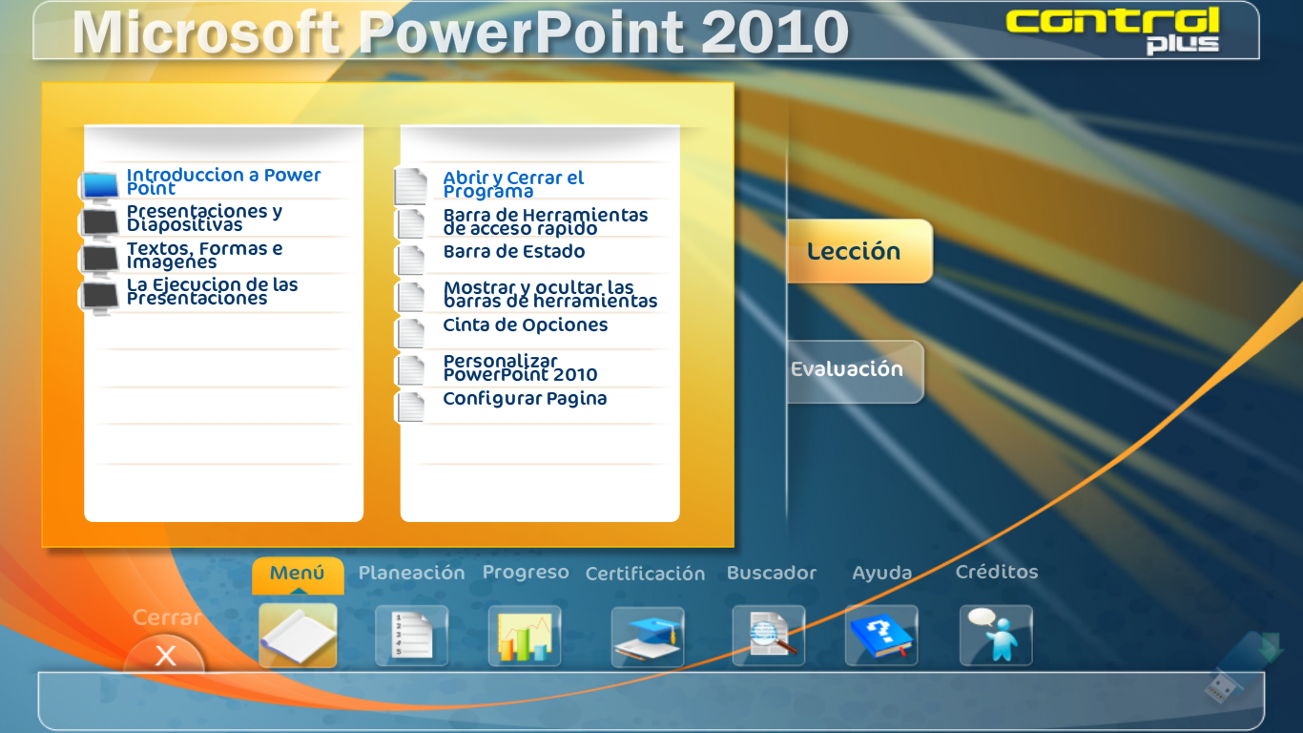Screen dimensions: 1303x733
Task: Click the Progreso label
Action: pos(526,573)
